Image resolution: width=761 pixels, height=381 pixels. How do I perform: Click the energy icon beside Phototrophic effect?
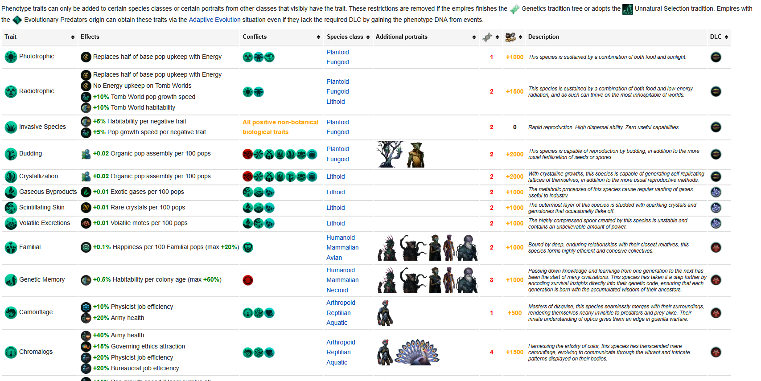tap(86, 57)
